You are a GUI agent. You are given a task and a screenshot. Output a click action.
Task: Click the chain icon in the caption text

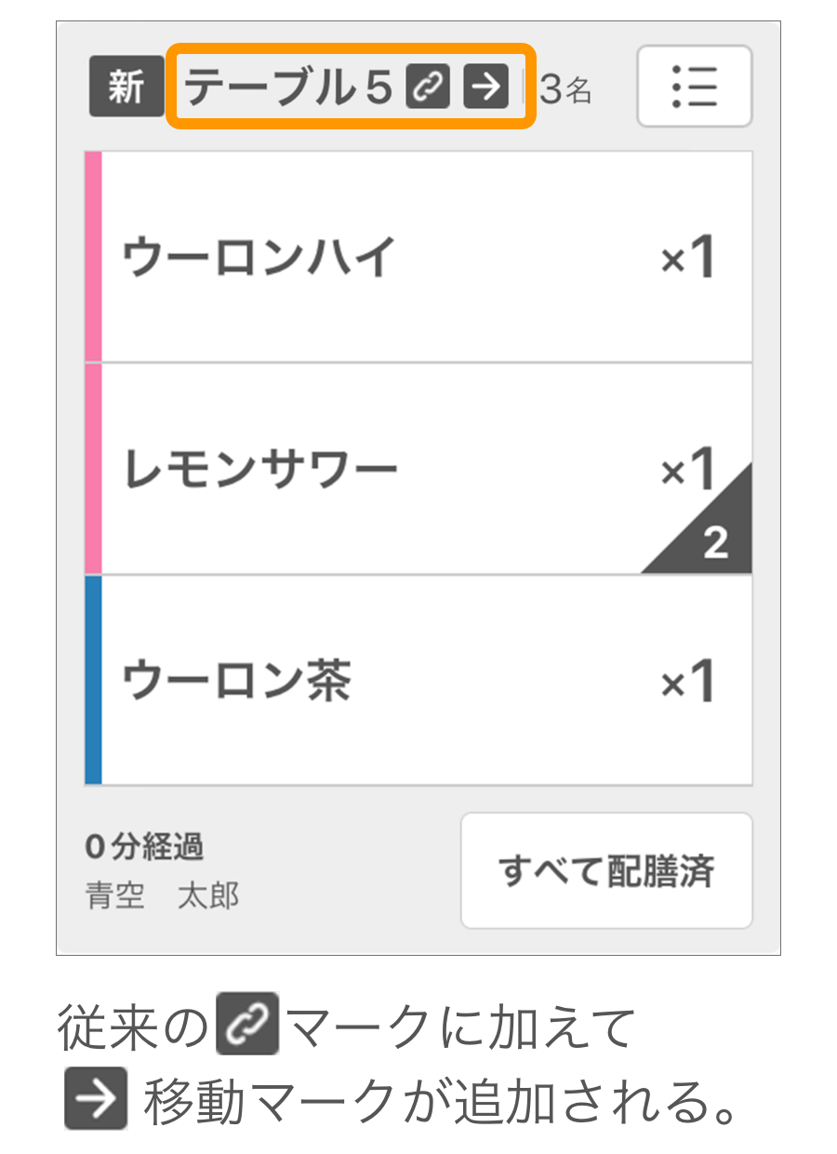tap(247, 1024)
